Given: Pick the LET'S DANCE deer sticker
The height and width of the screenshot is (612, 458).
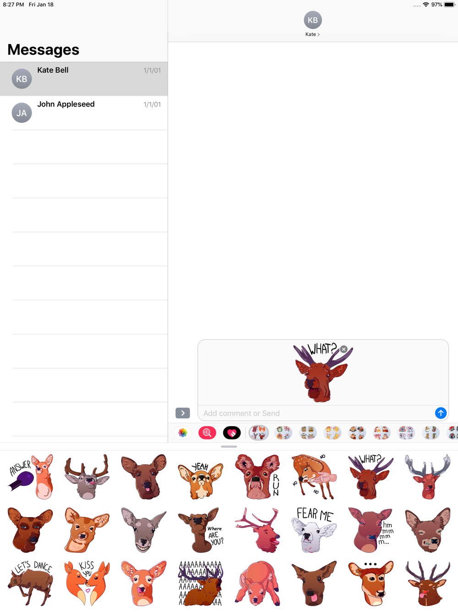Looking at the screenshot, I should tap(30, 584).
